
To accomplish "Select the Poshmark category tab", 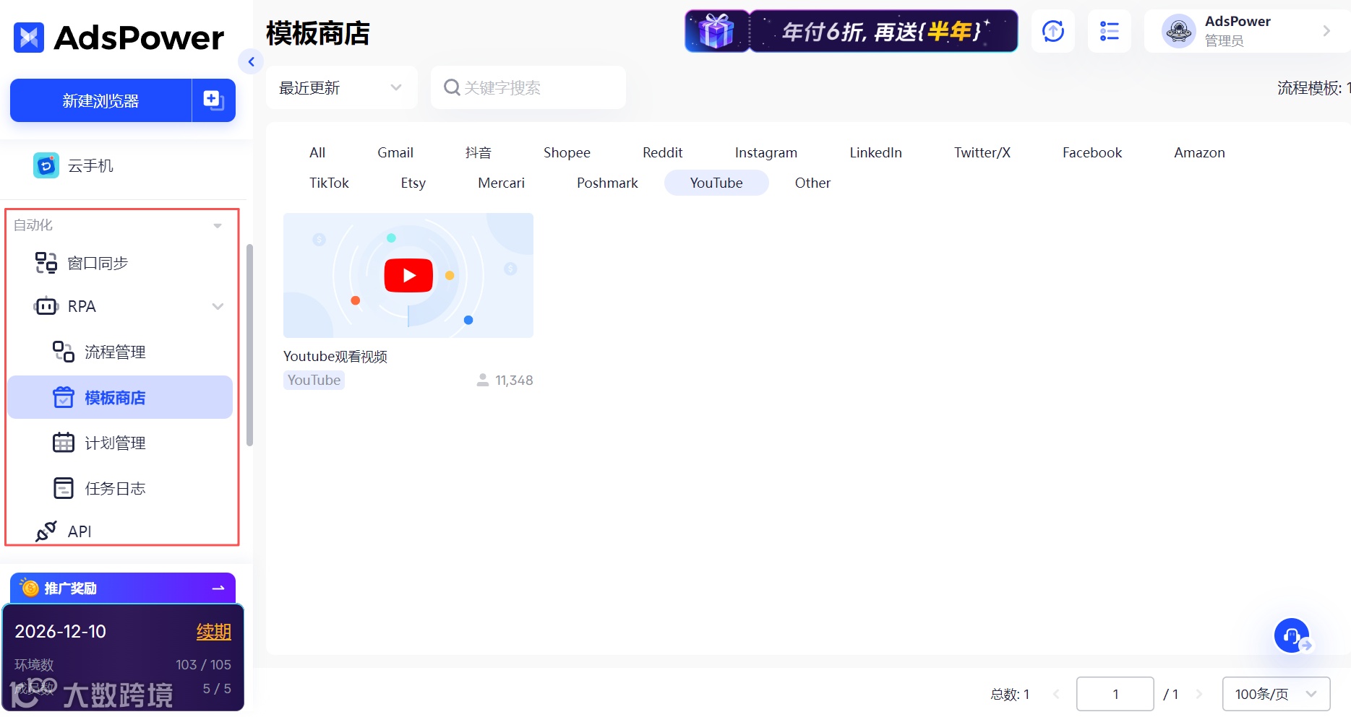I will tap(607, 183).
